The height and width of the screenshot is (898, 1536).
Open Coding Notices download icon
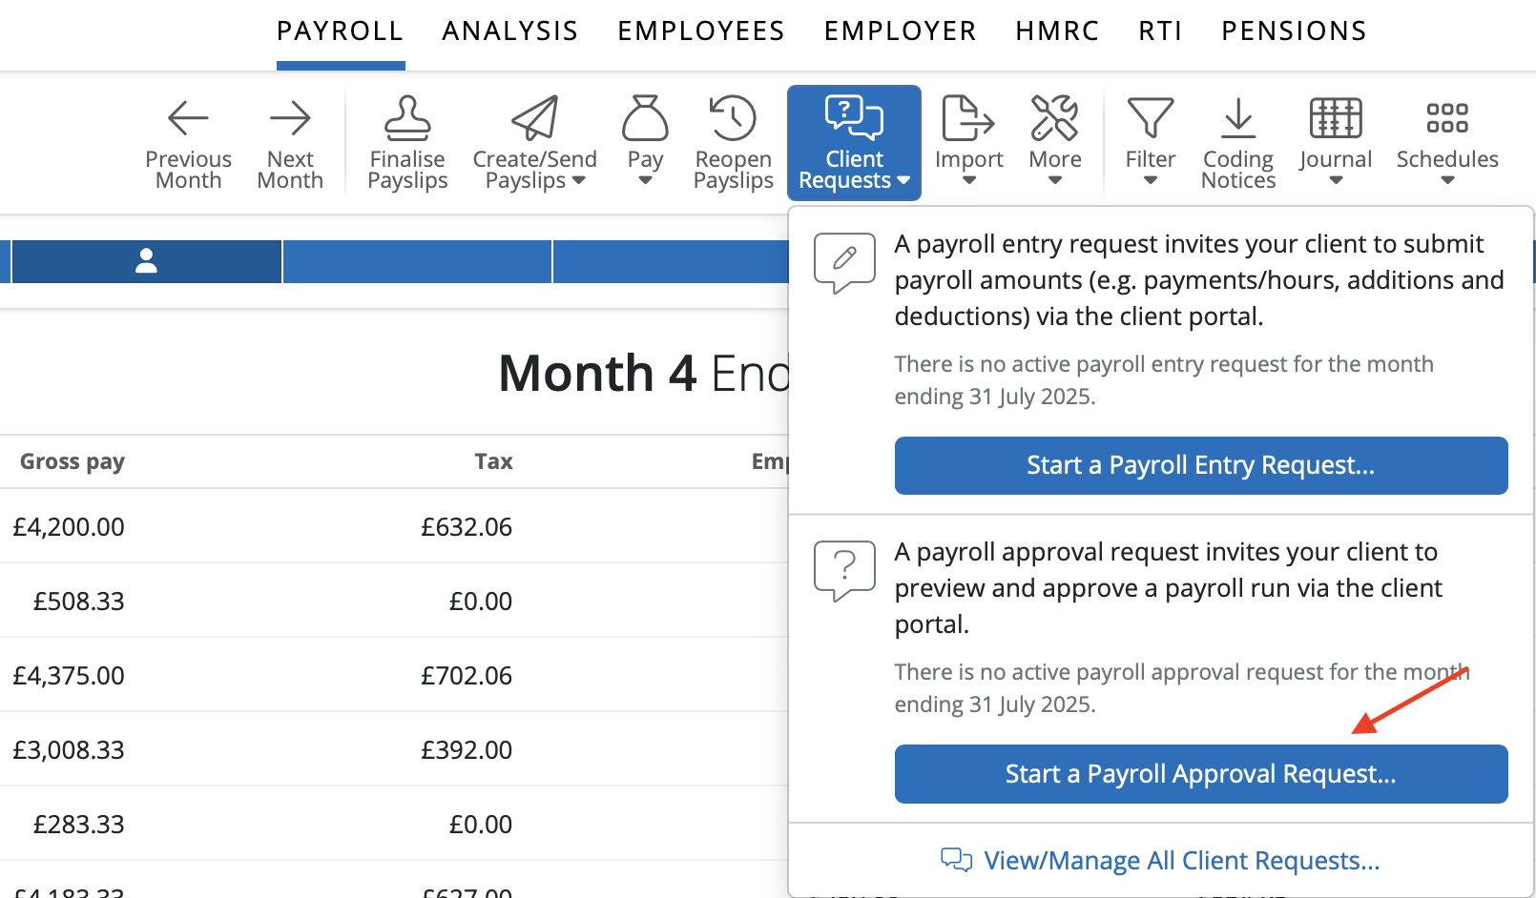(1238, 118)
